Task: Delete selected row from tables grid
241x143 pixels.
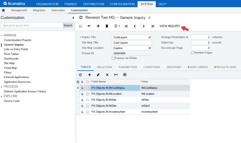Action: [107, 75]
